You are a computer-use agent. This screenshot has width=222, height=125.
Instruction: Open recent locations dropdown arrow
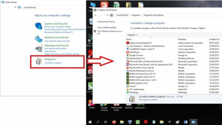pos(104,15)
